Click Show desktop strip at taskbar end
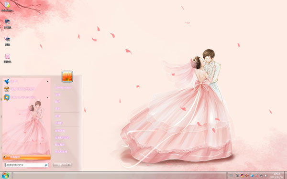The image size is (287, 179). pos(286,175)
